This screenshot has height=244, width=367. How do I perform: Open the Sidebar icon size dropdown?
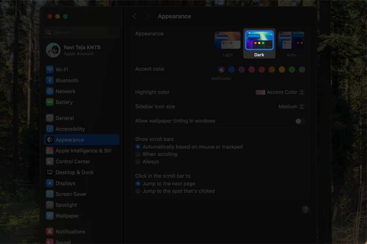(291, 106)
